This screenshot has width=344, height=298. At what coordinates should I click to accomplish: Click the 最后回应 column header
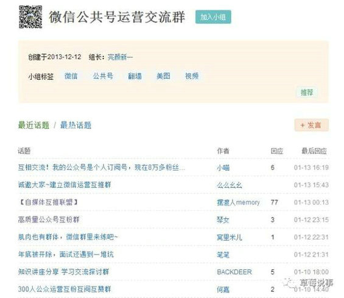314,151
